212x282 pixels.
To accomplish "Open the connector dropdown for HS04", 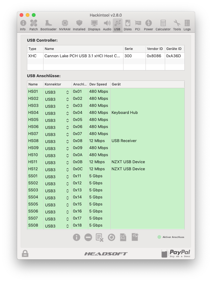I will click(57, 113).
